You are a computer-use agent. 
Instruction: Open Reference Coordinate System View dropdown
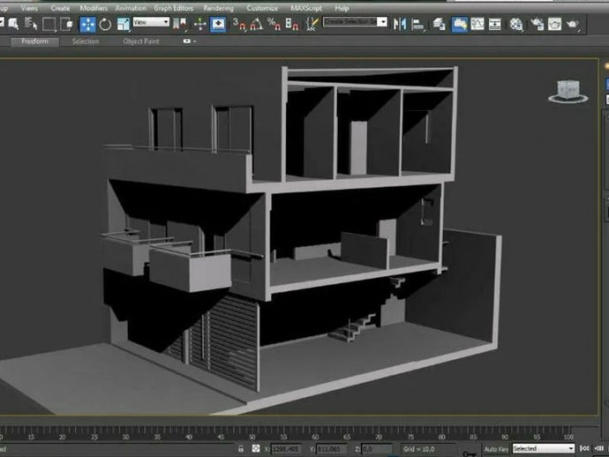[x=151, y=22]
